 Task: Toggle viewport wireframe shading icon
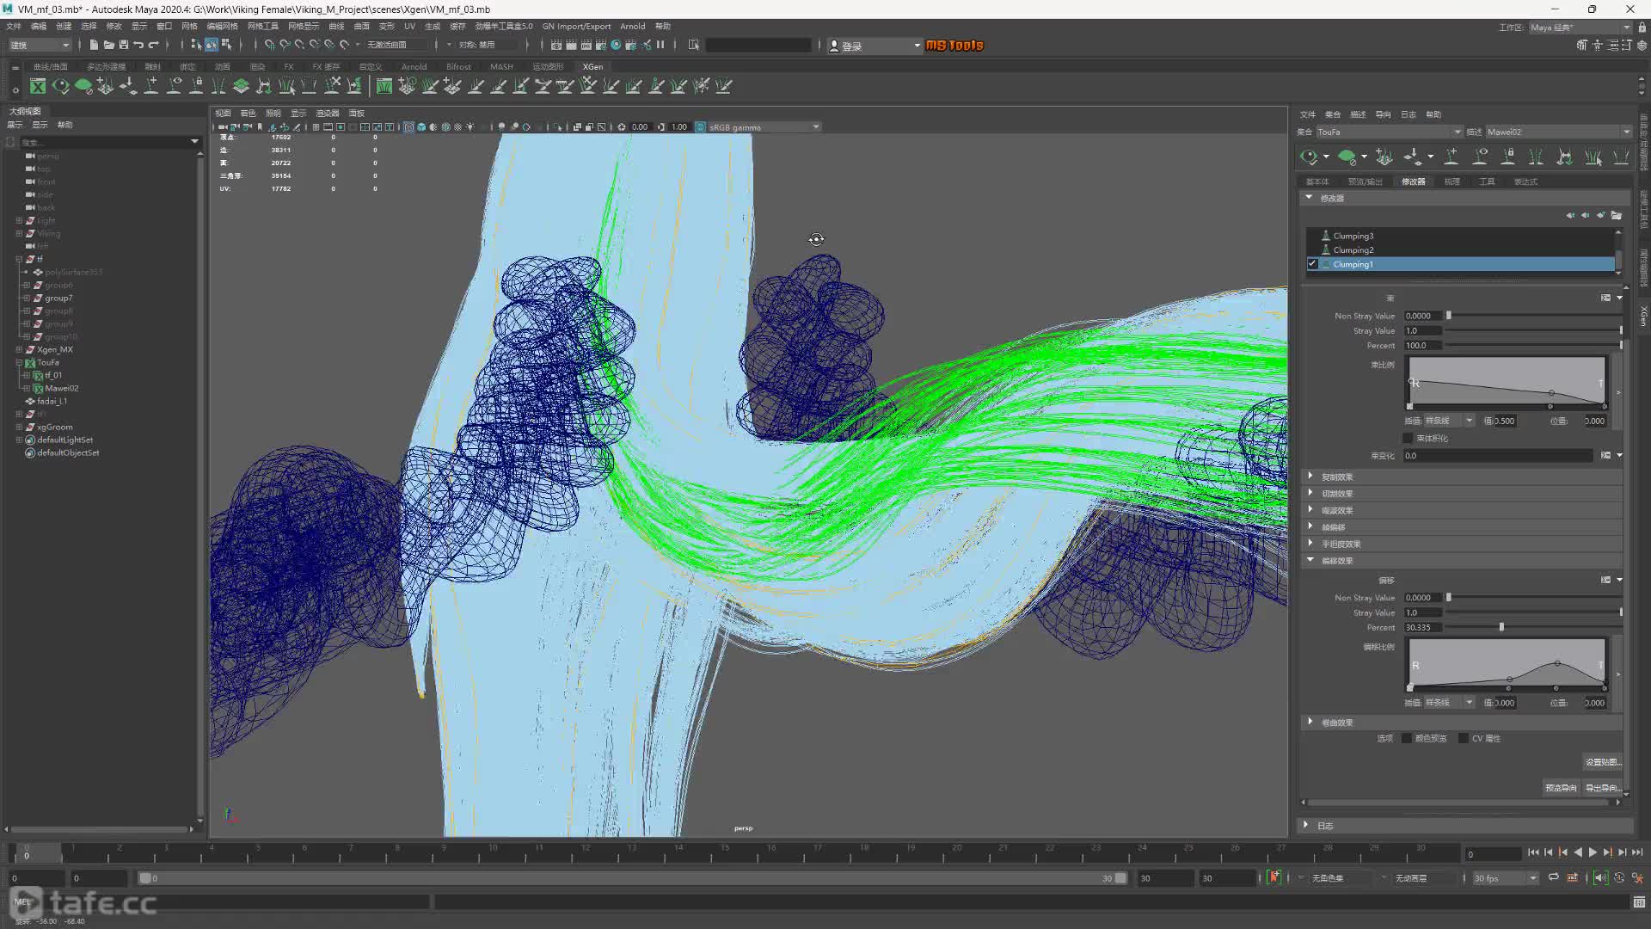(409, 126)
